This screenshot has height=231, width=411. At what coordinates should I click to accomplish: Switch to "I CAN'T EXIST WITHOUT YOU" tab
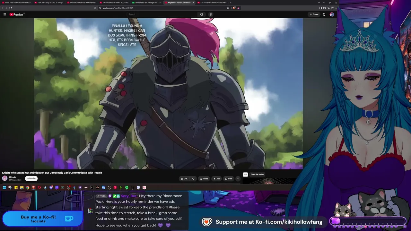coord(114,3)
